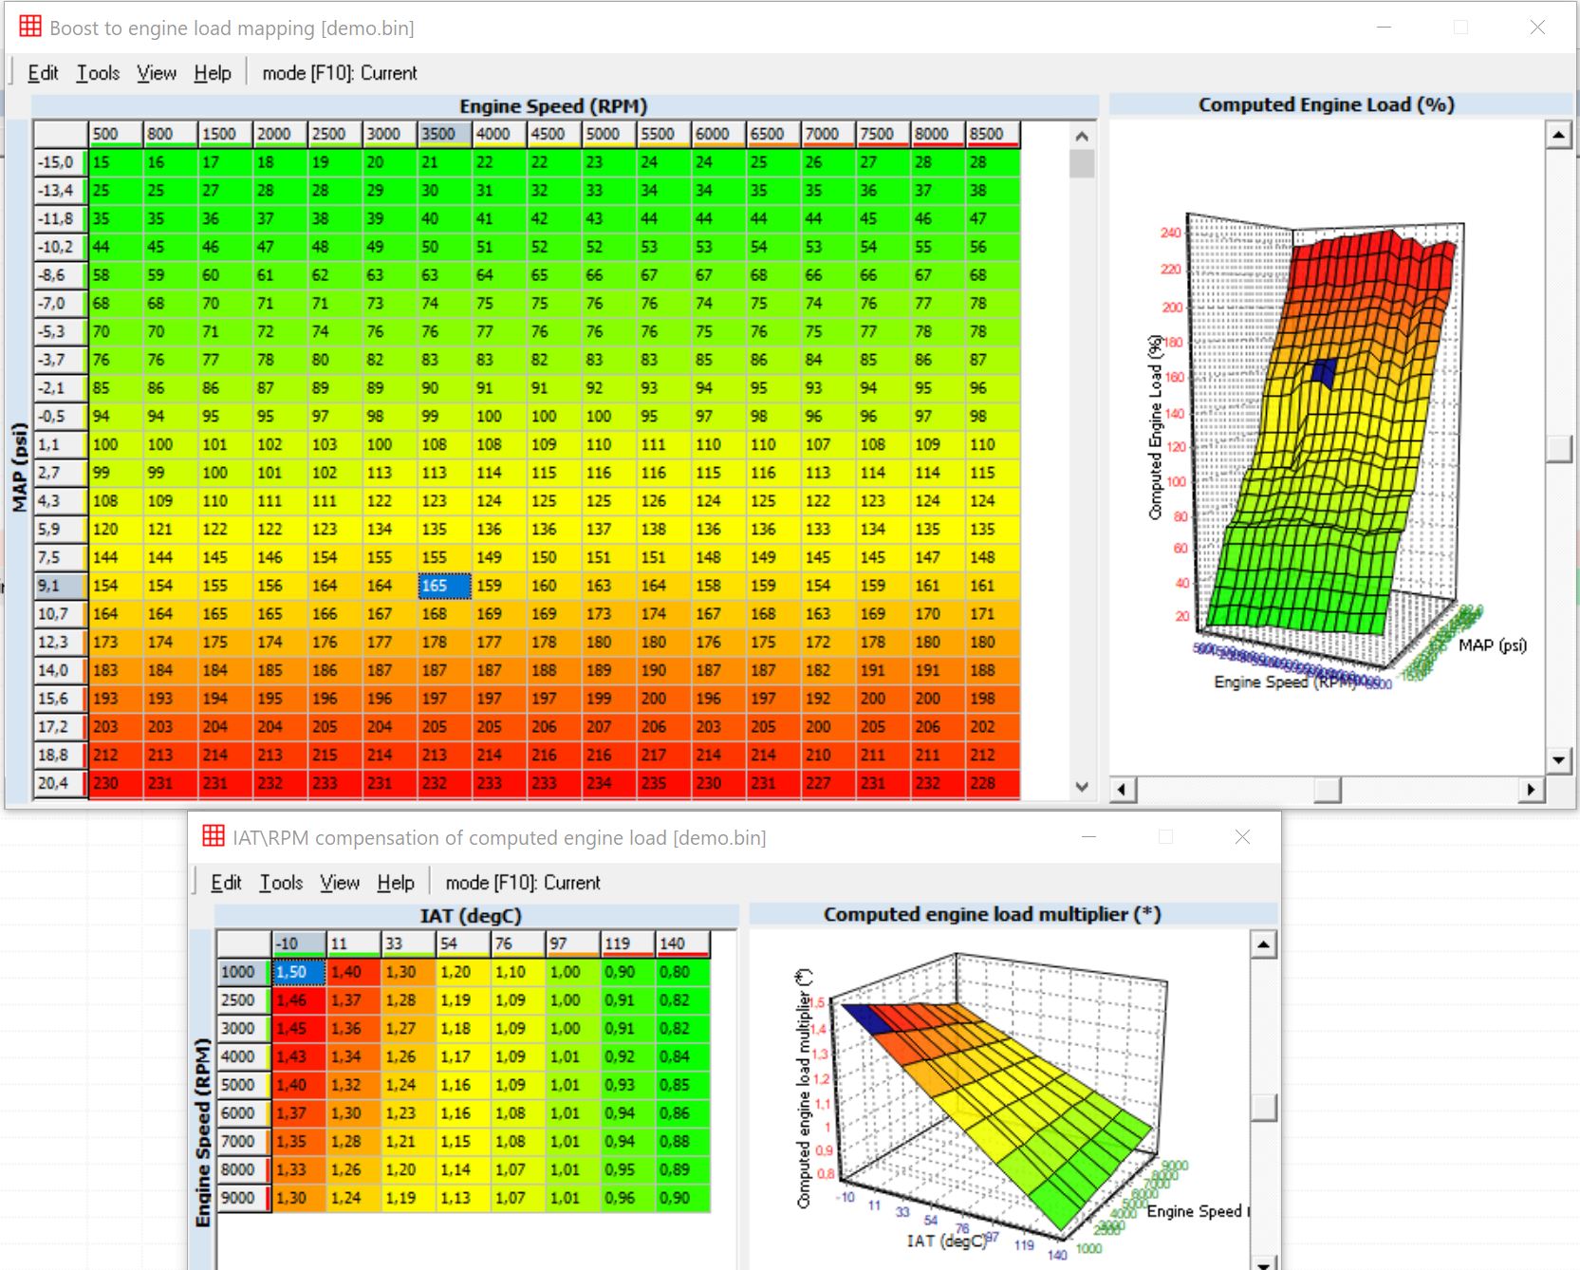The width and height of the screenshot is (1580, 1270).
Task: Open View menu in IAT\RPM compensation window
Action: coord(339,883)
